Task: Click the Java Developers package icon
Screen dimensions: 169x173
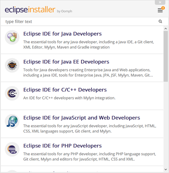Action: pyautogui.click(x=12, y=37)
